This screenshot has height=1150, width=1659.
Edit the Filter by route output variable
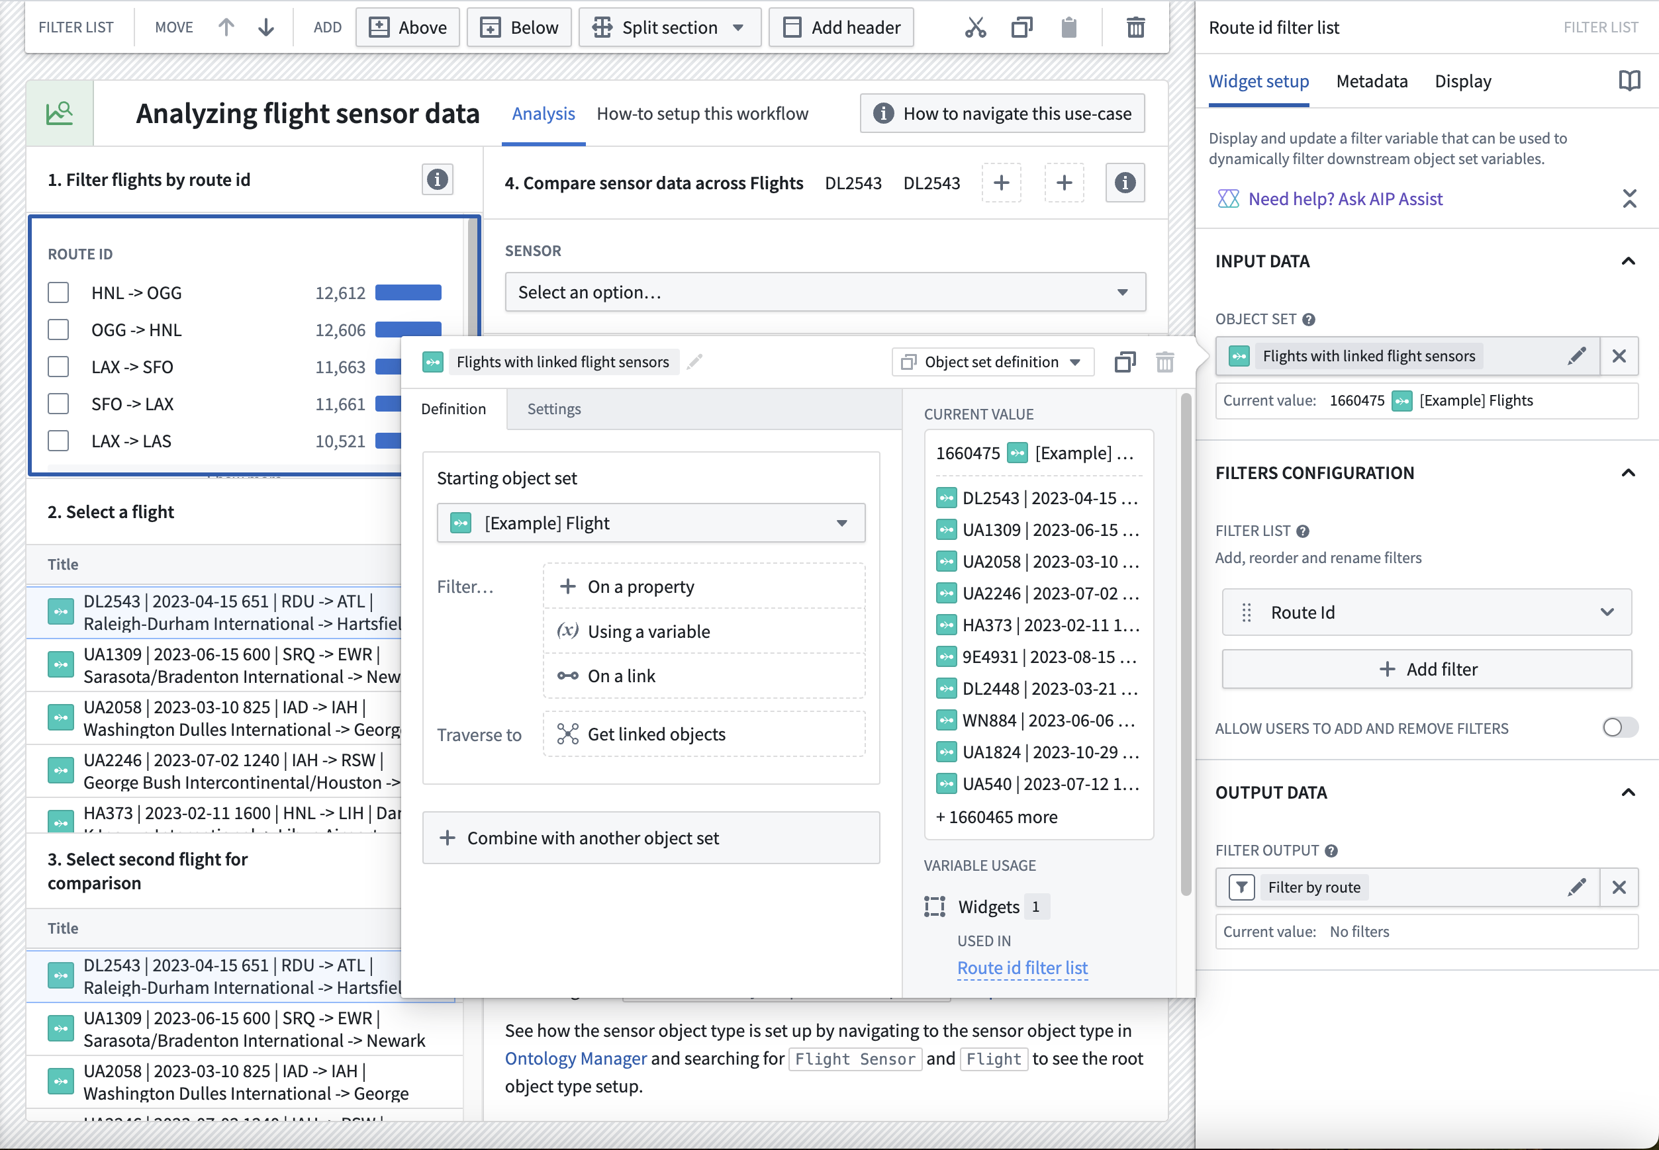pos(1577,887)
